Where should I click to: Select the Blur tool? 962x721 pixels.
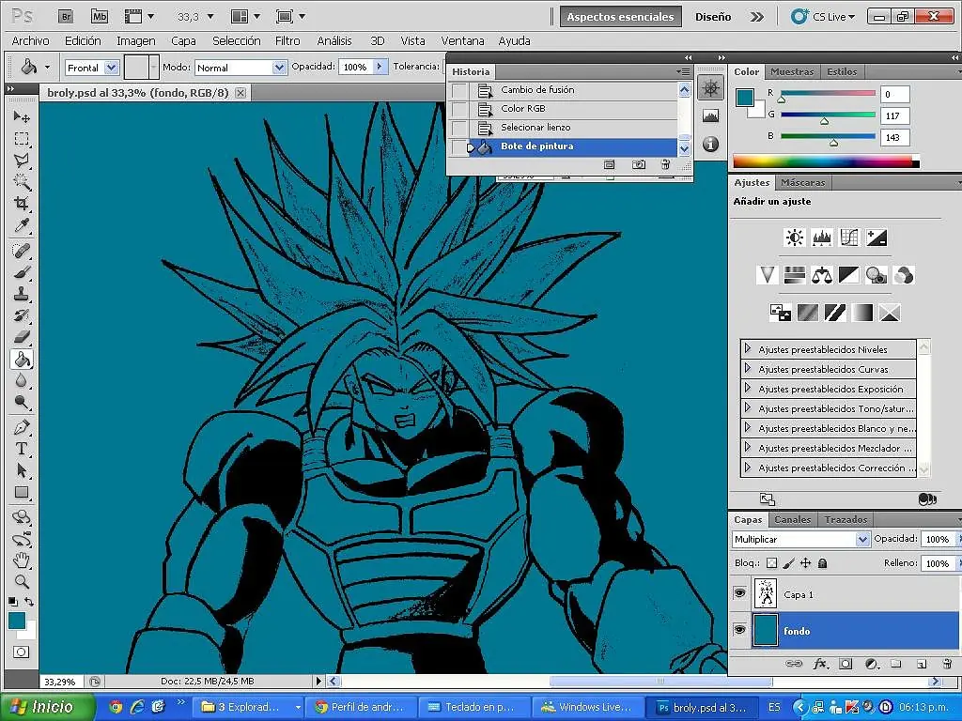coord(22,380)
